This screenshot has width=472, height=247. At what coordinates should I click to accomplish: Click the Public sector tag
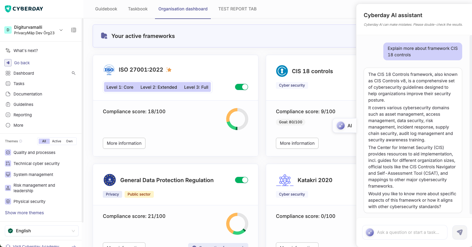(139, 194)
